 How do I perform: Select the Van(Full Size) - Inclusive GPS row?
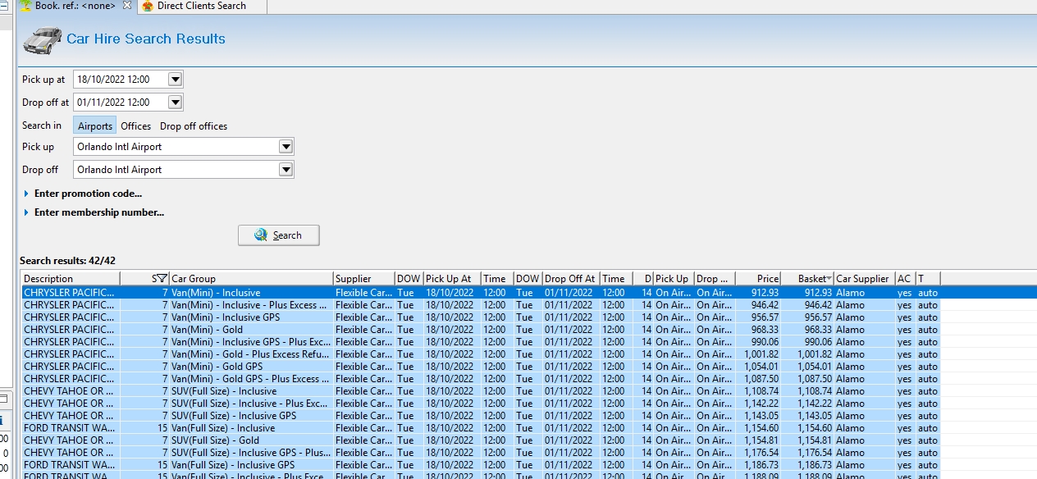pos(529,465)
